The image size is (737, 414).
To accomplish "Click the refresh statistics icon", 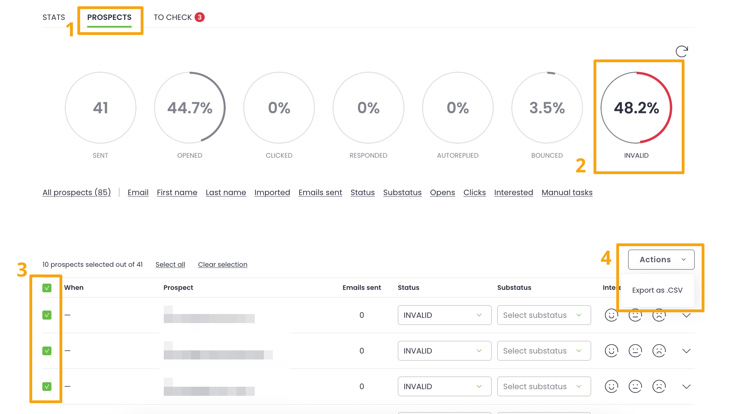I will point(682,51).
